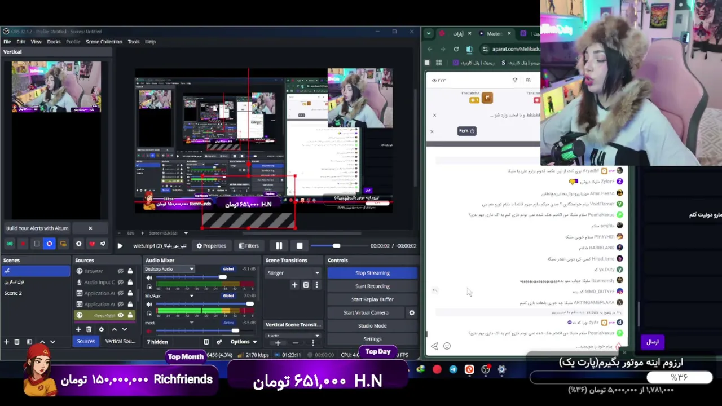
Task: Open the Desktop Audio channel dropdown
Action: click(192, 269)
